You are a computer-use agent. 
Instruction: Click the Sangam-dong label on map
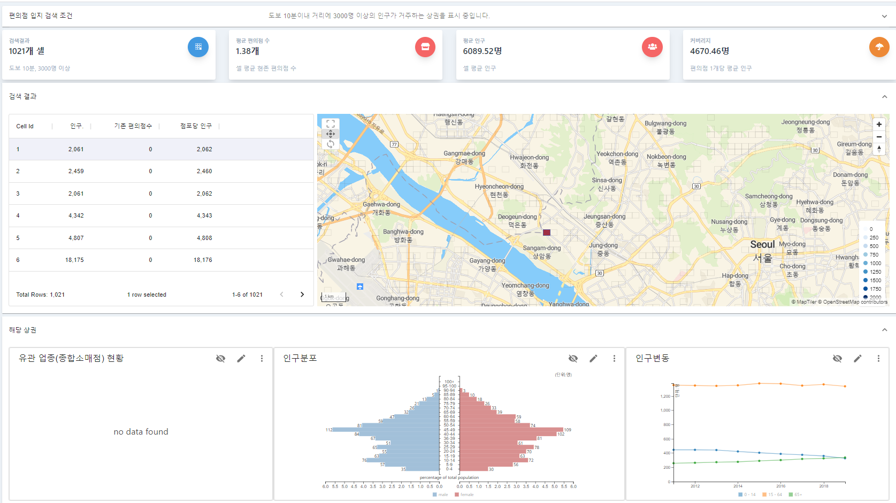click(542, 248)
